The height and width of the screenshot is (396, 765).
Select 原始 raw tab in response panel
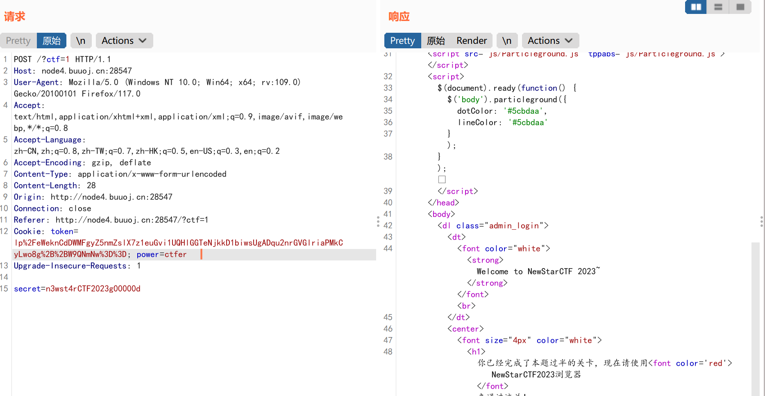[x=436, y=41]
